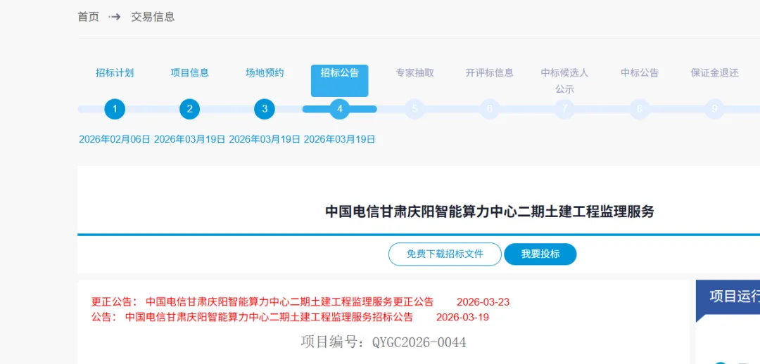This screenshot has height=364, width=760.
Task: Select the 专家抽取 step tab
Action: click(415, 73)
